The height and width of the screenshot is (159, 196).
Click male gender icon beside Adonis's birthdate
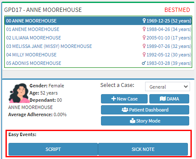coord(144,63)
